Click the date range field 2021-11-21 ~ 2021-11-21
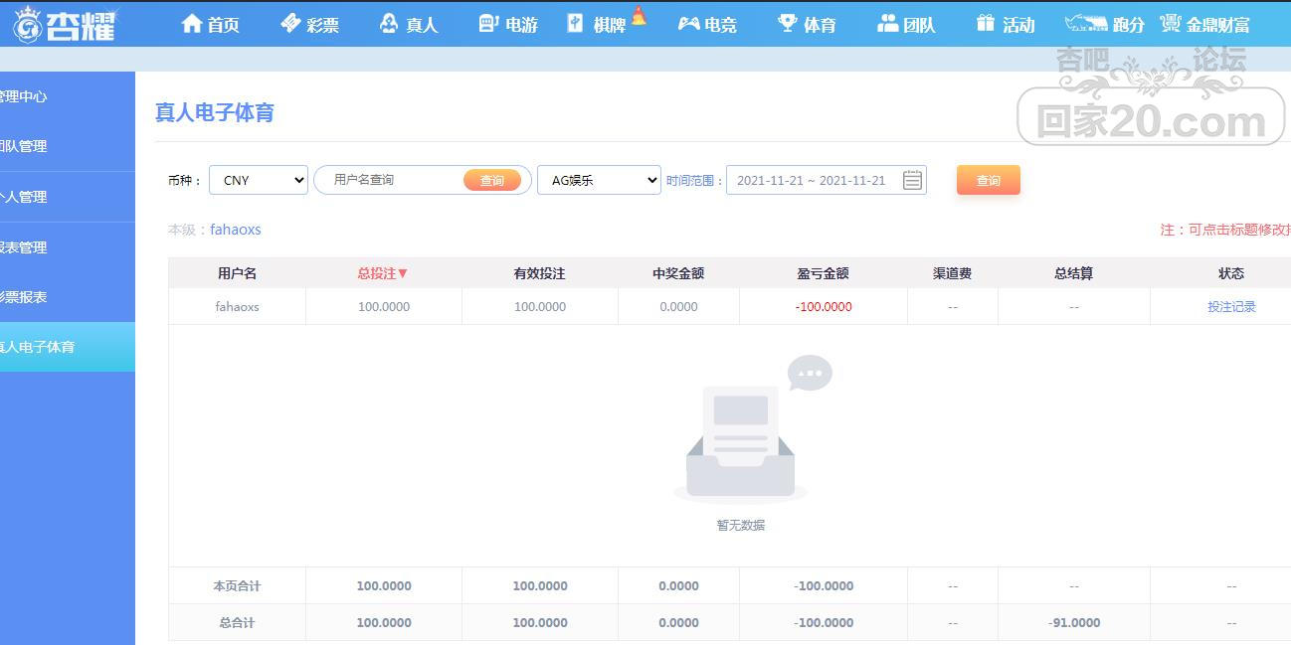Viewport: 1291px width, 645px height. pyautogui.click(x=827, y=180)
